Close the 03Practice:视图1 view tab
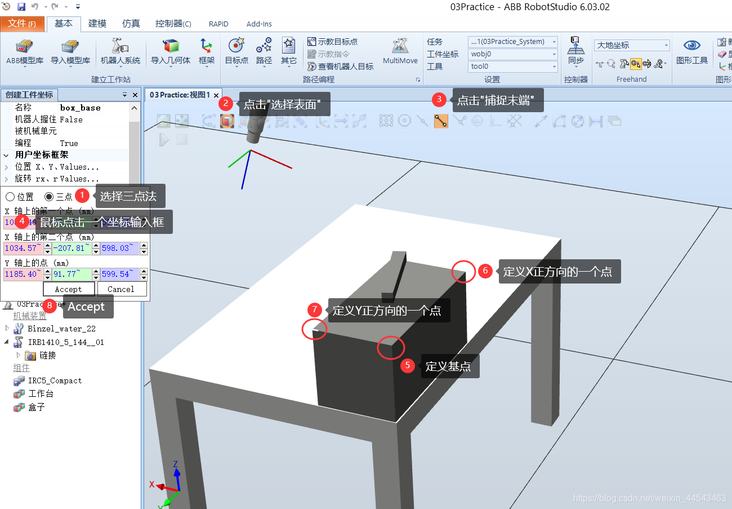Screen dimensions: 732x509 (216, 95)
